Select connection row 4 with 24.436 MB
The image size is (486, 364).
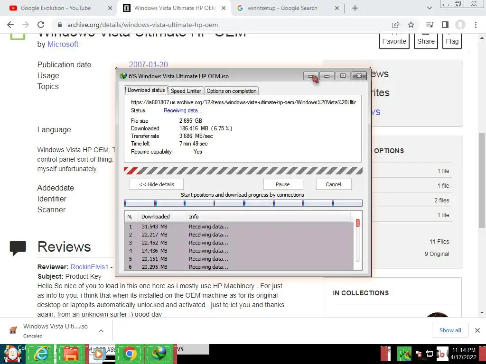(239, 251)
